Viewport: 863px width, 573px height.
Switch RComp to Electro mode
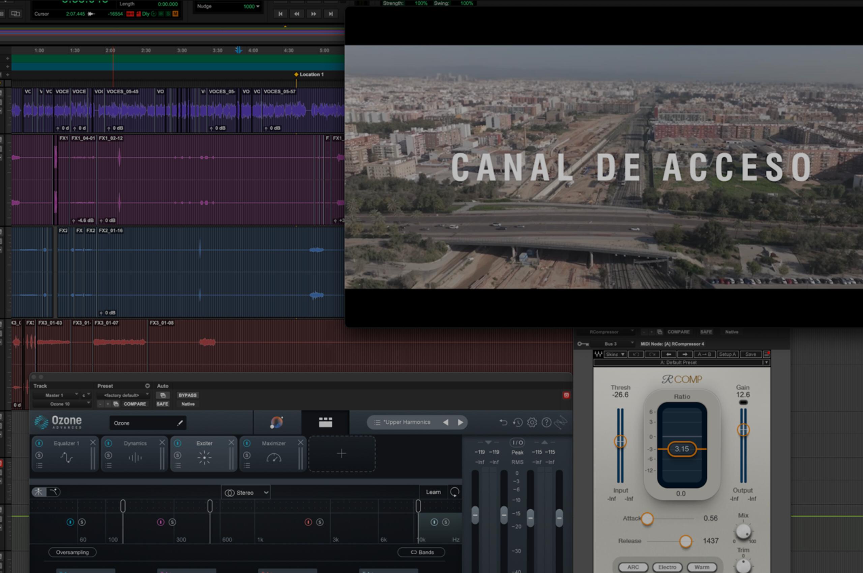point(667,567)
